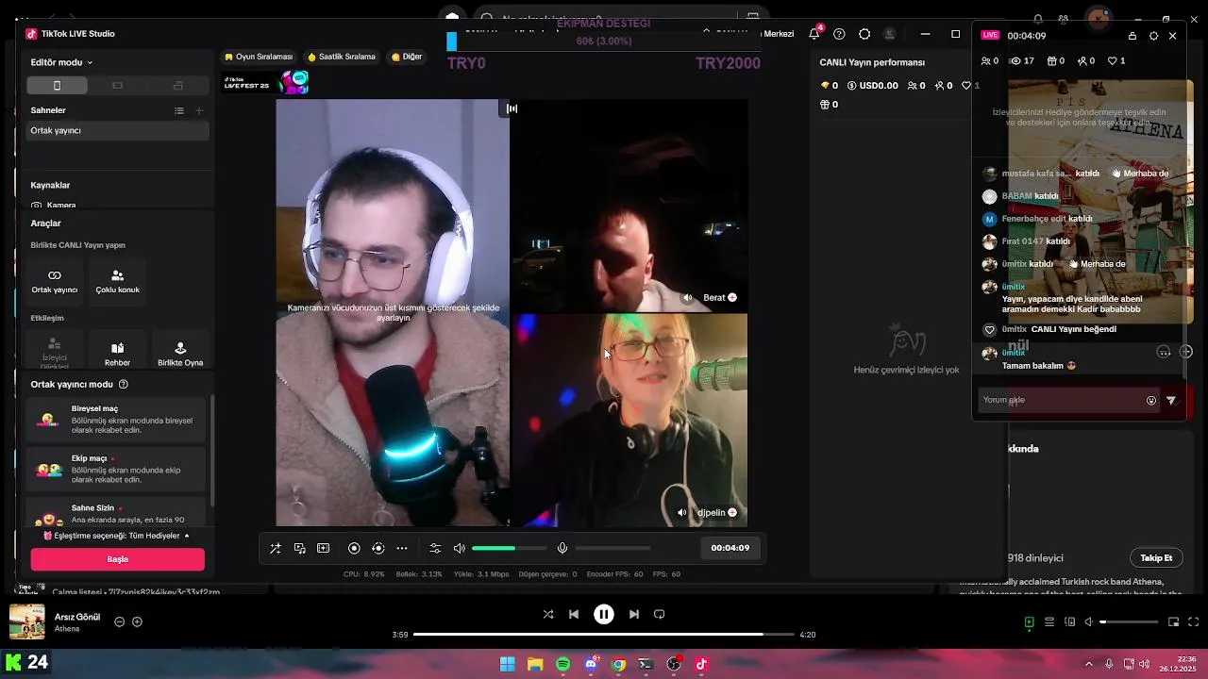
Task: Toggle repeat in Spotify player
Action: (660, 614)
